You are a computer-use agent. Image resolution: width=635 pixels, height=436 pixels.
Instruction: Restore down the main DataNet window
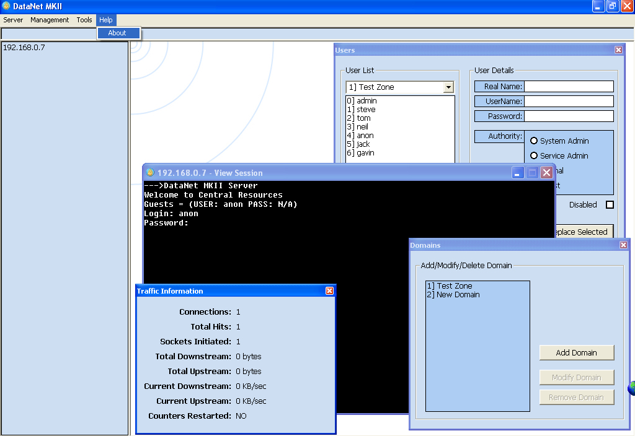pyautogui.click(x=612, y=6)
